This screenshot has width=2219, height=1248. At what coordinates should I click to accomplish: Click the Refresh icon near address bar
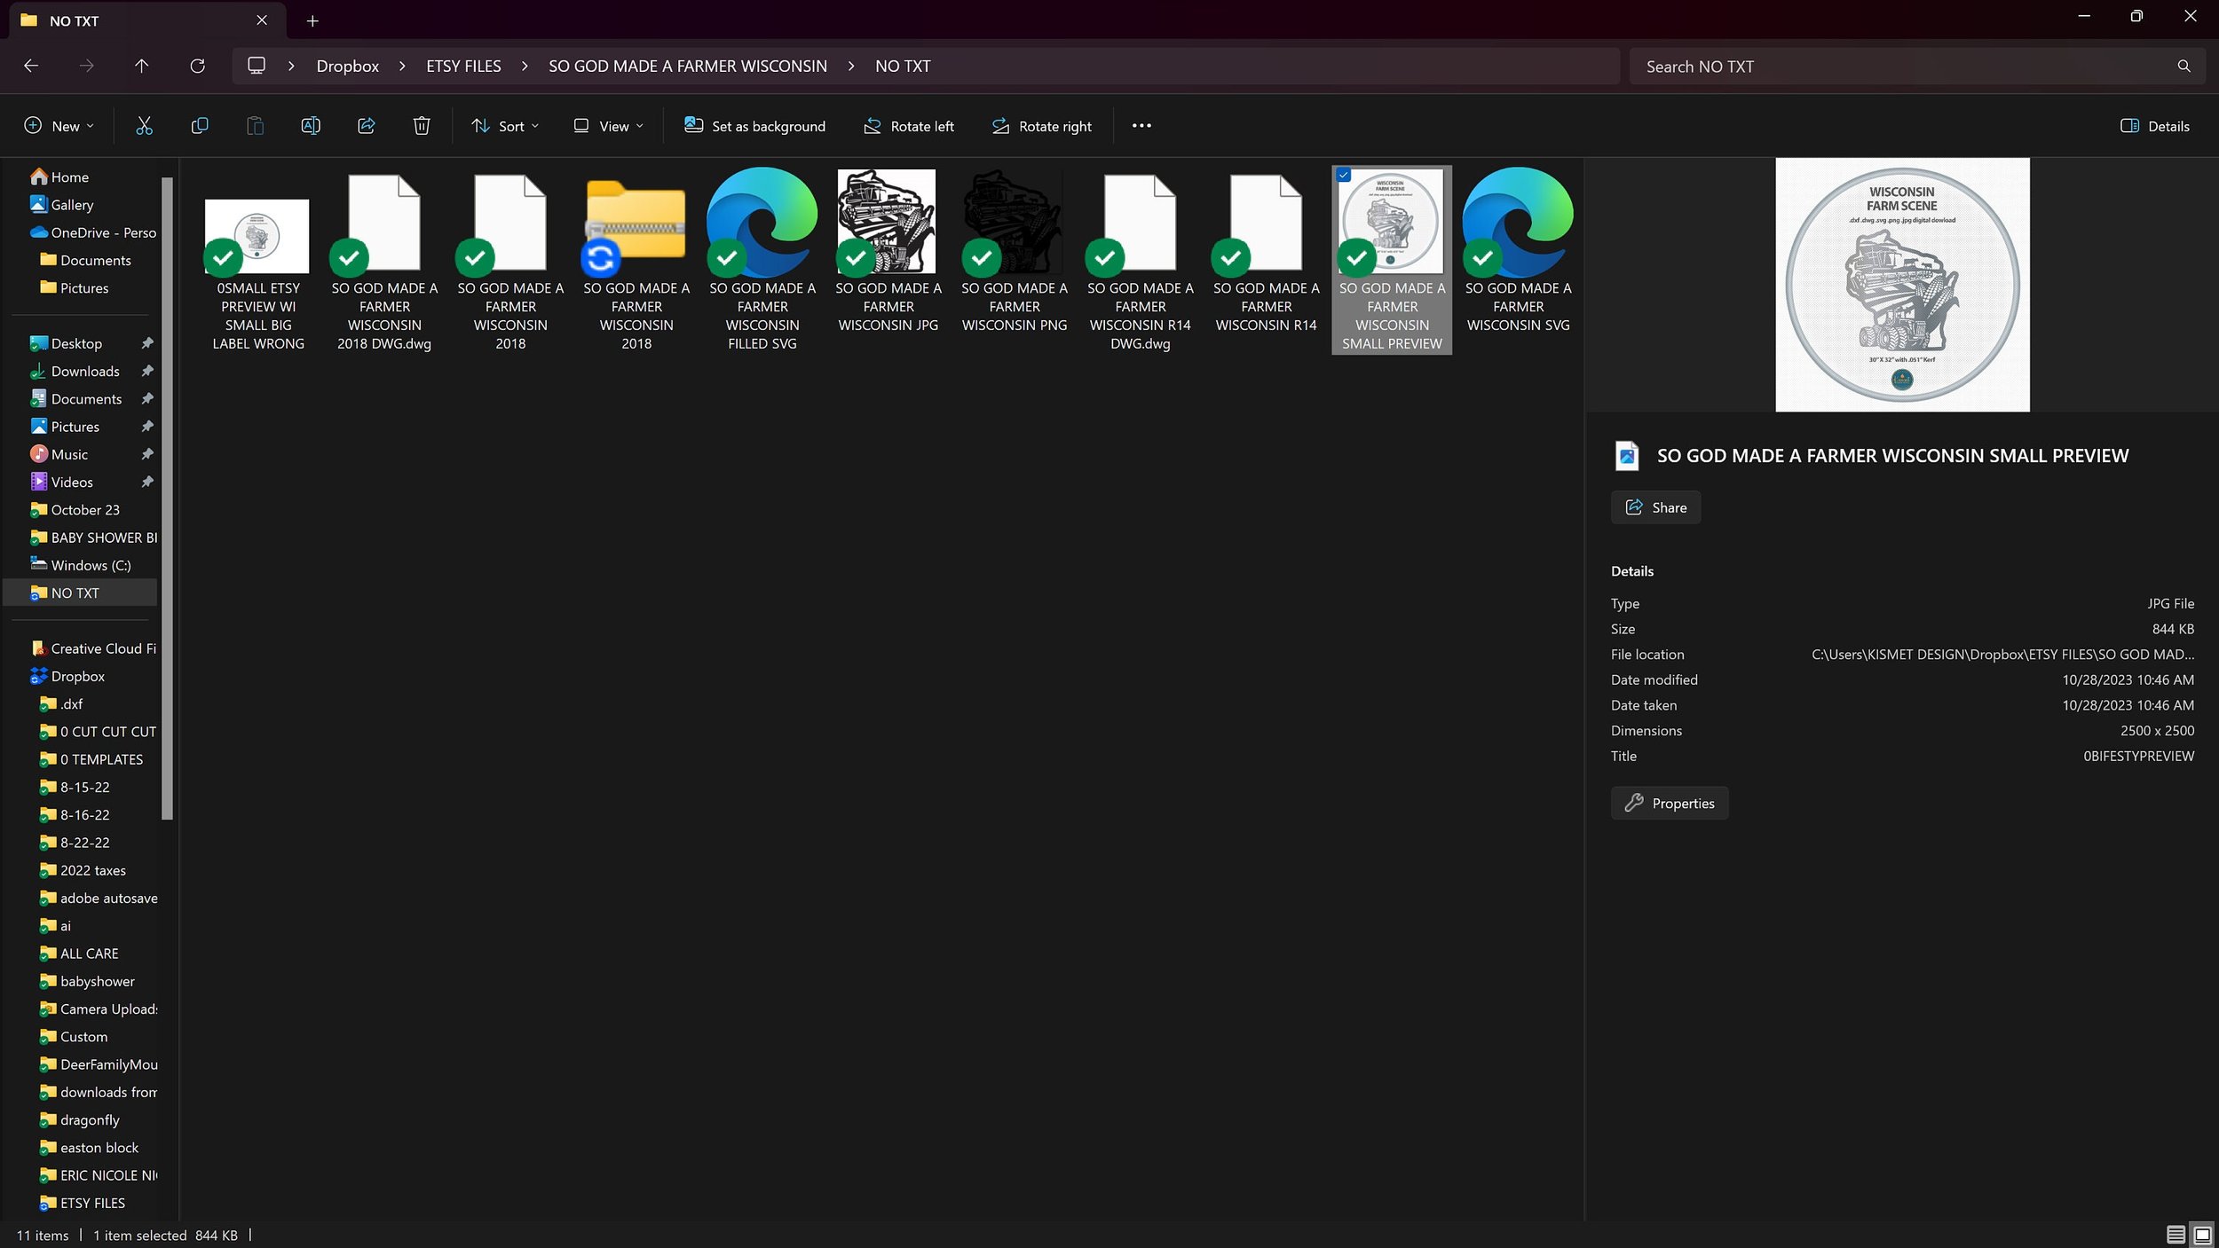click(197, 66)
